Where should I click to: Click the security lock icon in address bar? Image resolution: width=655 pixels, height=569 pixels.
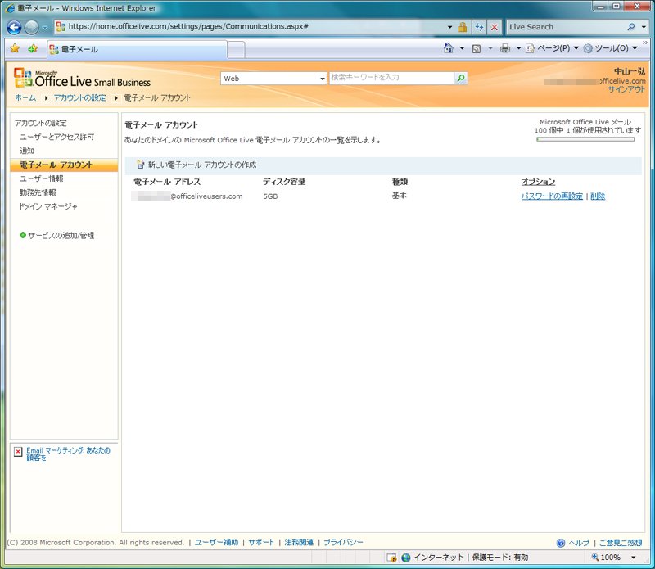pos(463,27)
